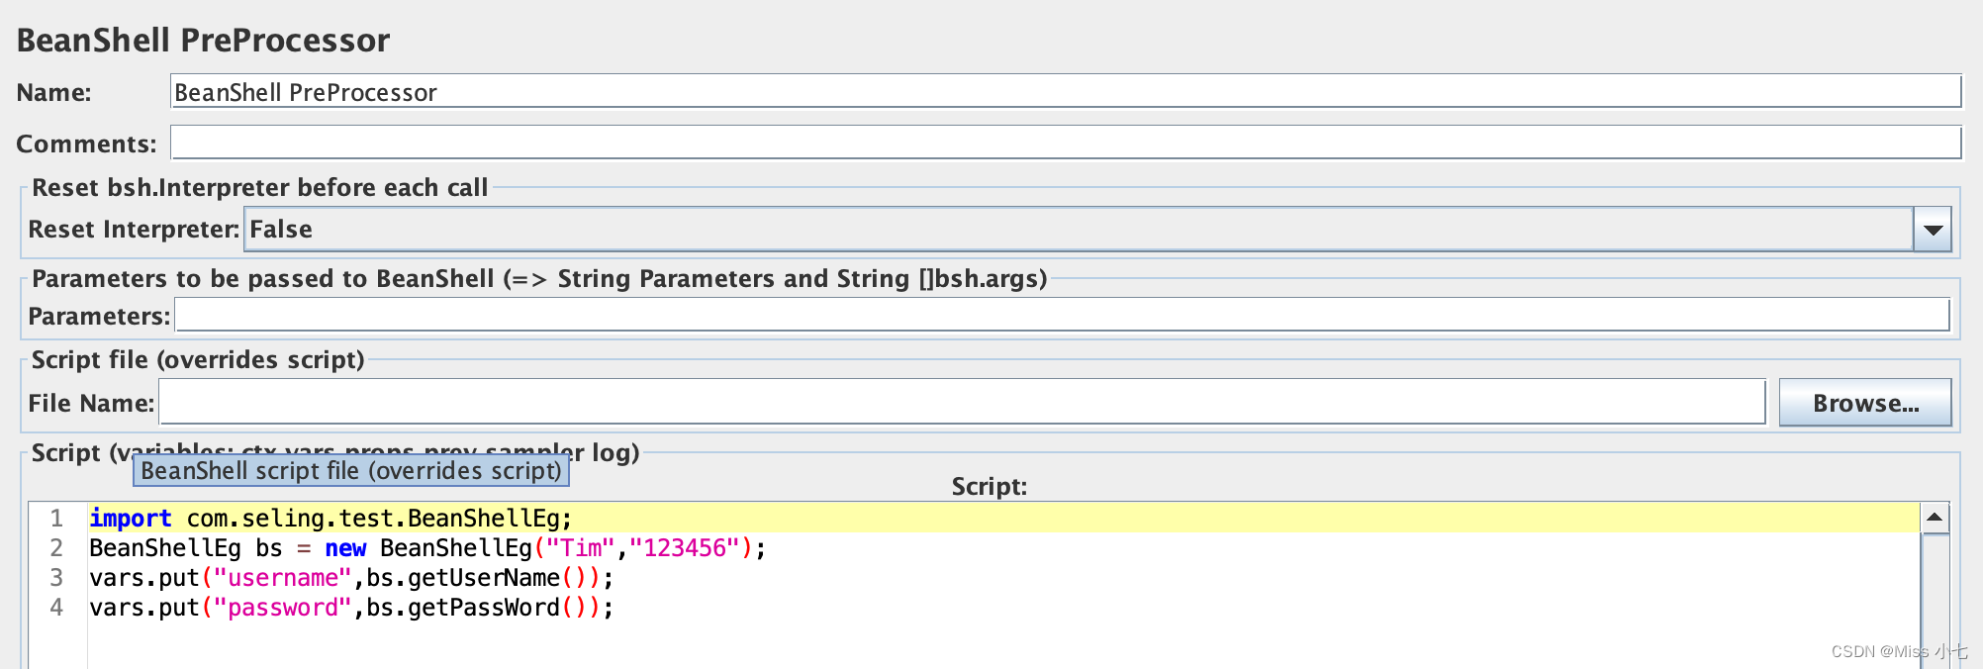This screenshot has width=1983, height=669.
Task: Click the script scrollbar up arrow
Action: pos(1935,518)
